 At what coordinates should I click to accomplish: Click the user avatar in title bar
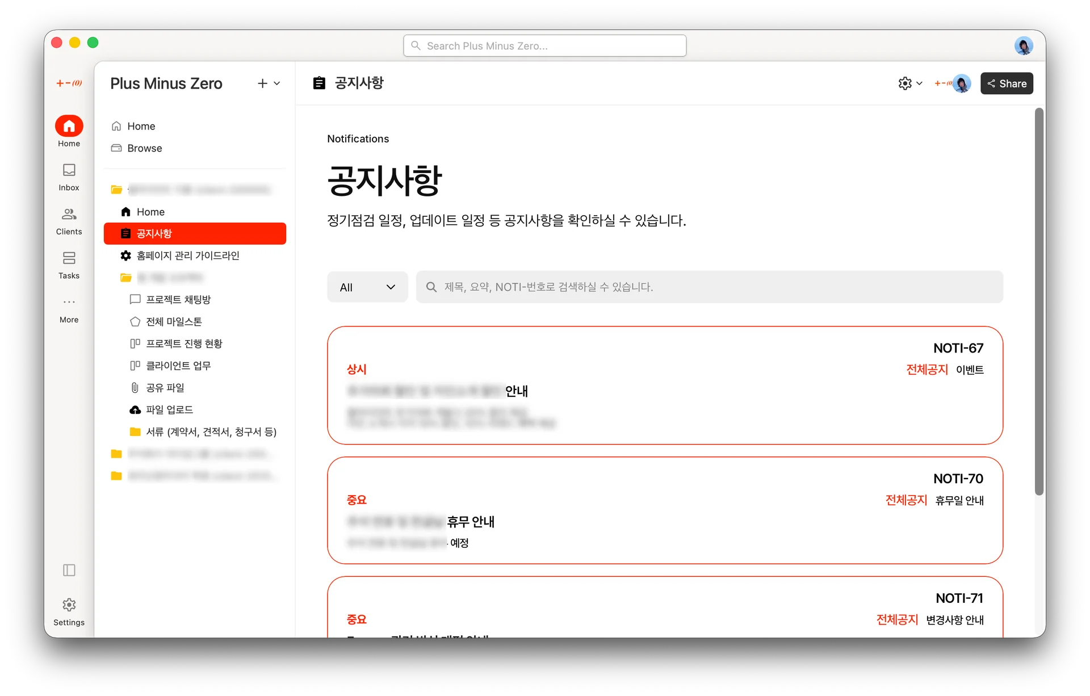1023,45
